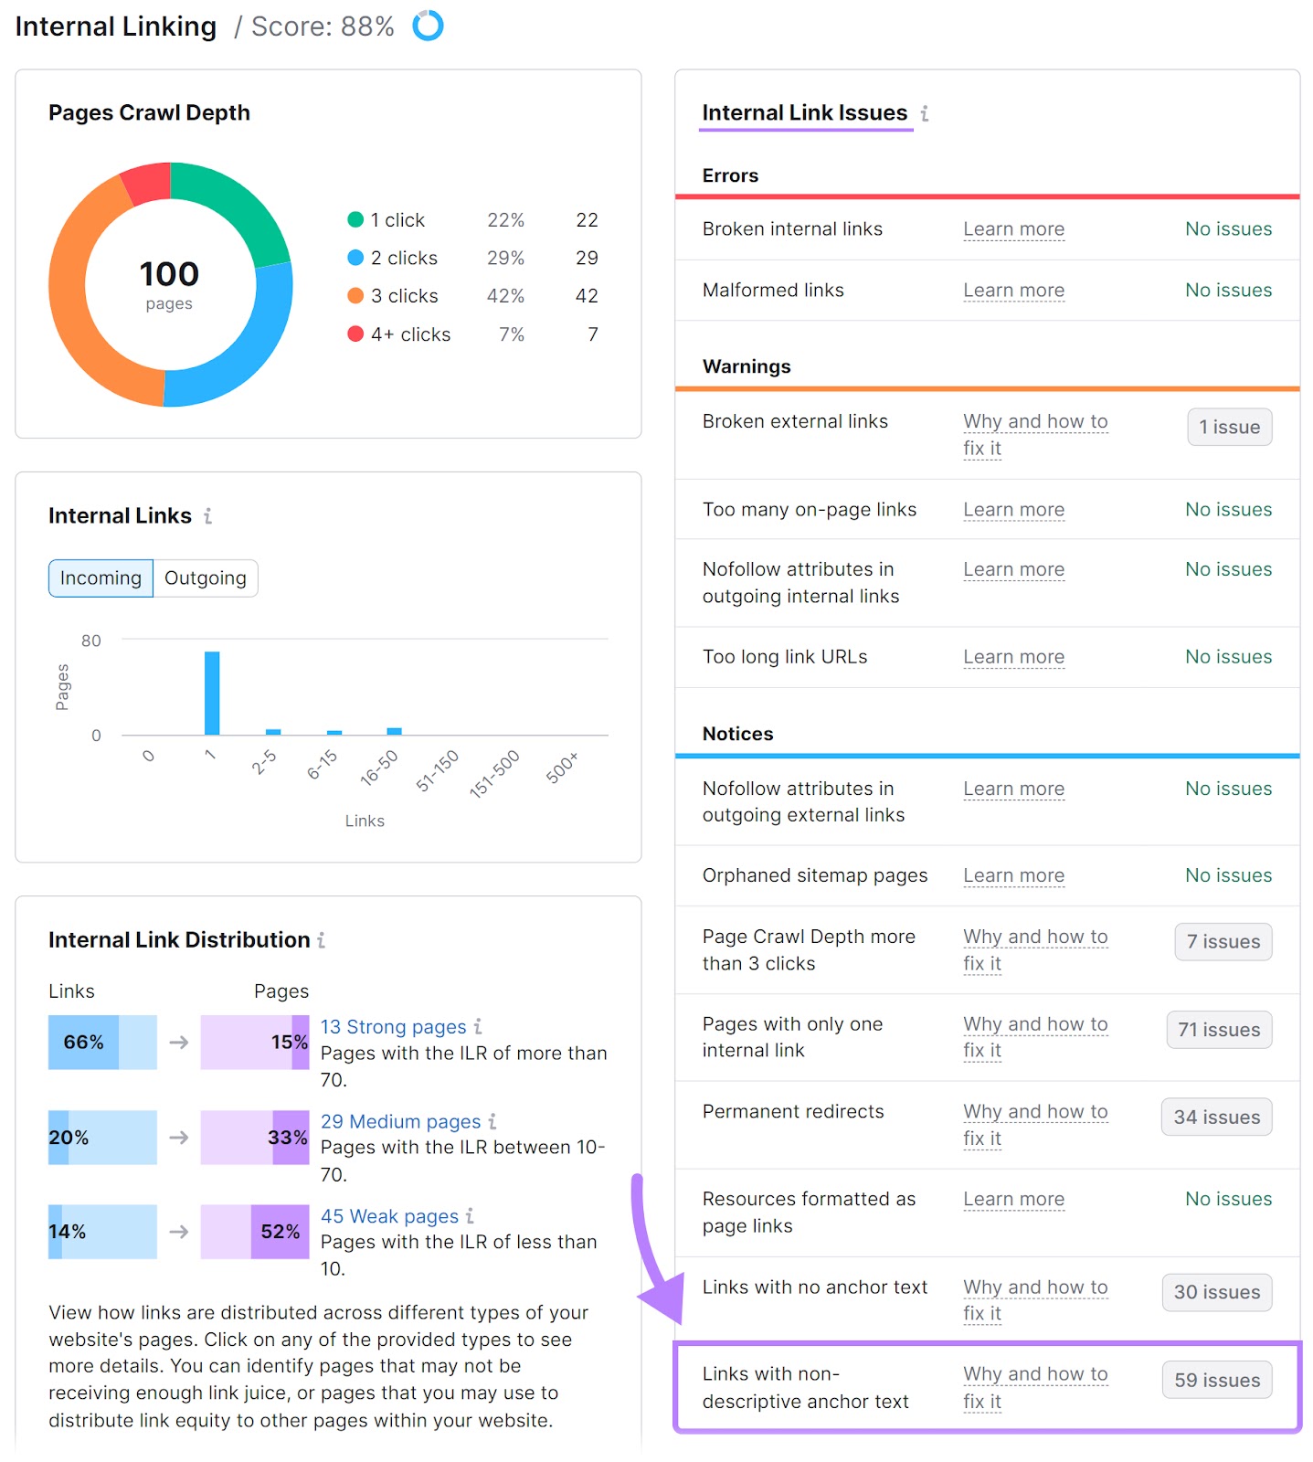Click Why and how to fix Permanent redirects
The height and width of the screenshot is (1462, 1313).
pyautogui.click(x=1034, y=1112)
